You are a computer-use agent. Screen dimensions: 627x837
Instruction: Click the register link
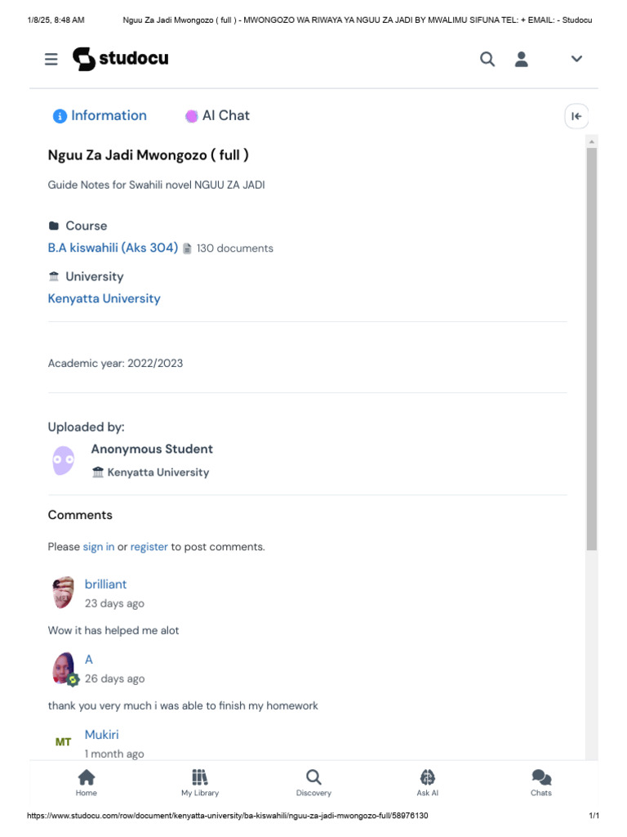tap(149, 547)
